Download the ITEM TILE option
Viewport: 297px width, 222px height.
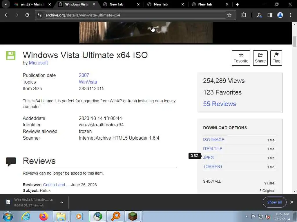click(213, 149)
